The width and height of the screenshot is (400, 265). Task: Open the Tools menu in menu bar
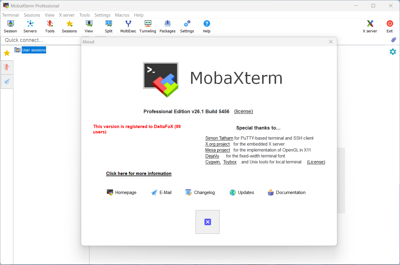pyautogui.click(x=84, y=15)
